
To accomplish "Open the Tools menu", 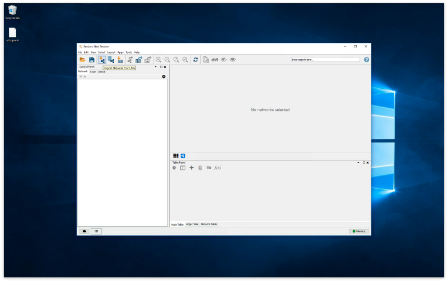I will click(x=129, y=52).
